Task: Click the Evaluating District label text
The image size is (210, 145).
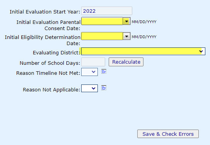Action: tap(56, 52)
